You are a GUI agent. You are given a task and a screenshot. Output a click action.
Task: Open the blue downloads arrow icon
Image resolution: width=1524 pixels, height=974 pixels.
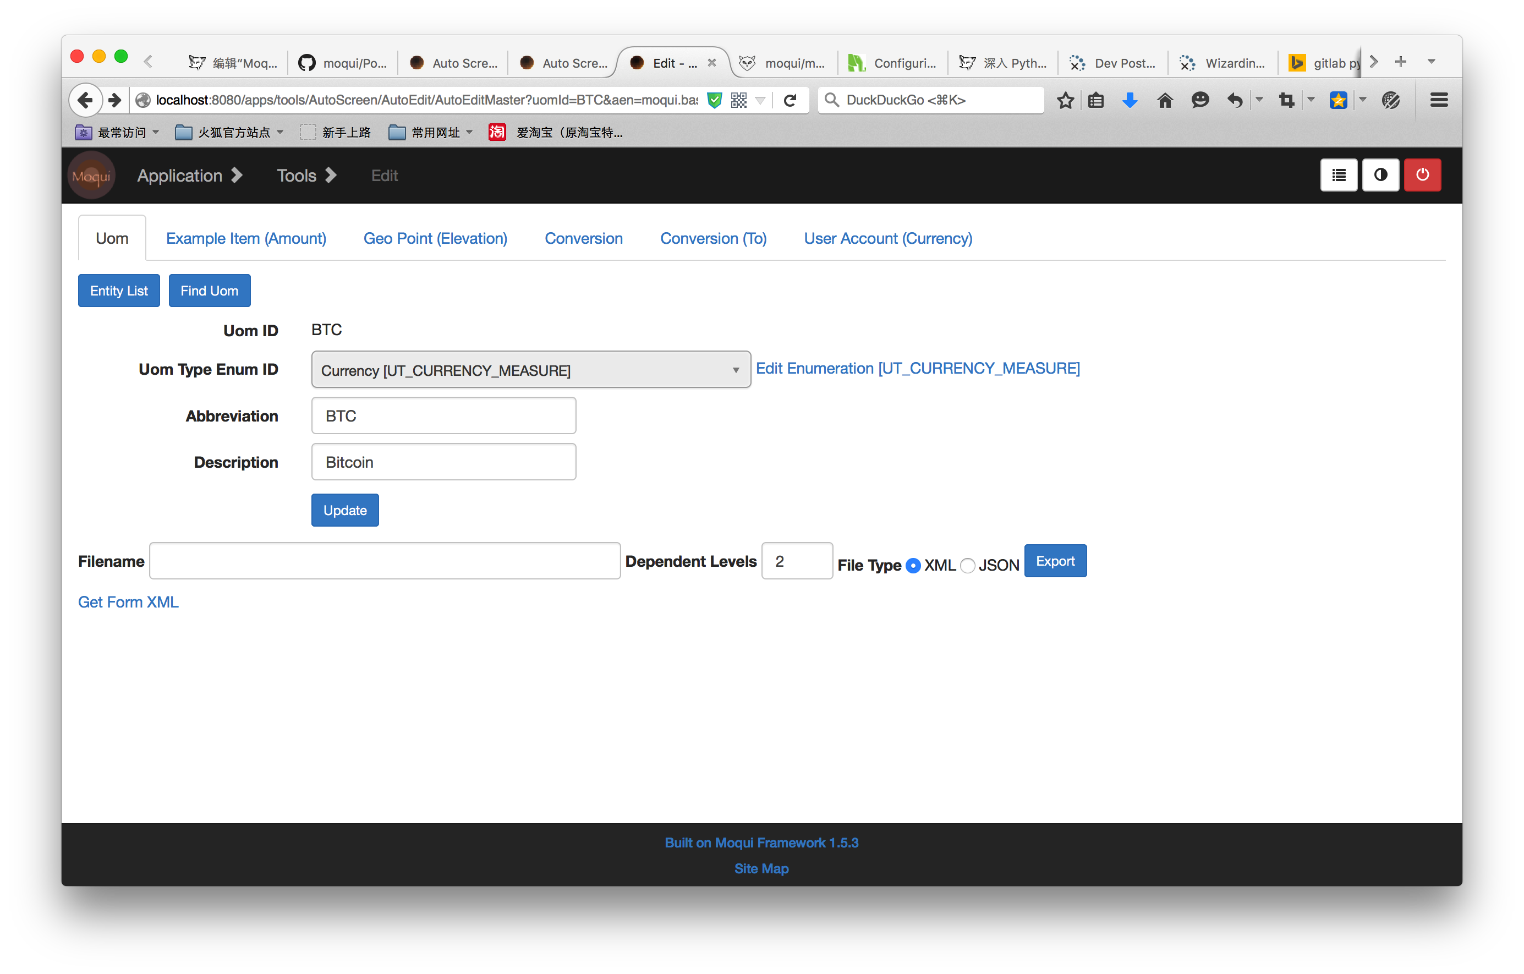(x=1130, y=100)
